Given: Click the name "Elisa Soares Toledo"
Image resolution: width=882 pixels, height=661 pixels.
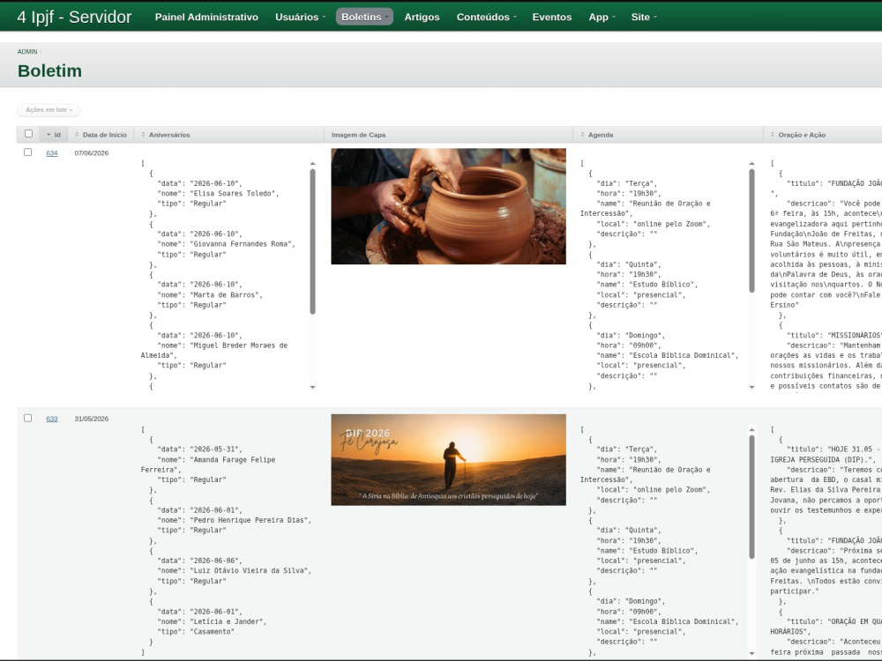Looking at the screenshot, I should tap(234, 193).
